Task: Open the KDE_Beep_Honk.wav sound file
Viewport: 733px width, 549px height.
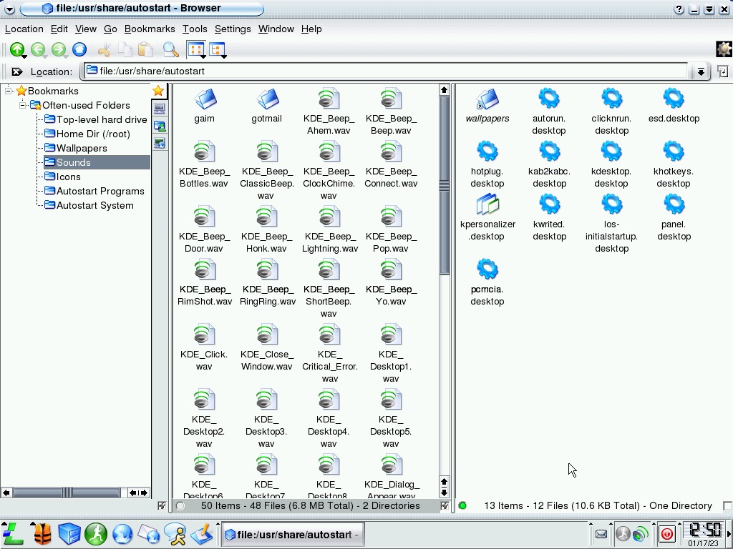Action: click(x=266, y=229)
